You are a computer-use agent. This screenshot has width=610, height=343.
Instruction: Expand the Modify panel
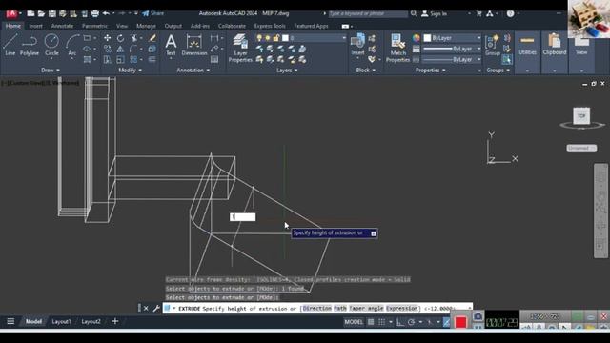[130, 71]
